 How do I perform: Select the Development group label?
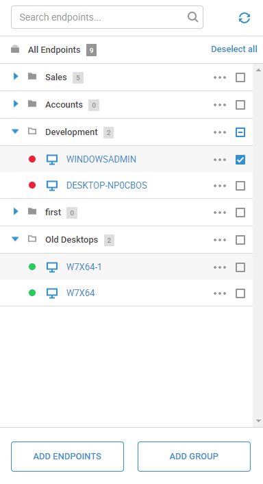click(x=71, y=132)
